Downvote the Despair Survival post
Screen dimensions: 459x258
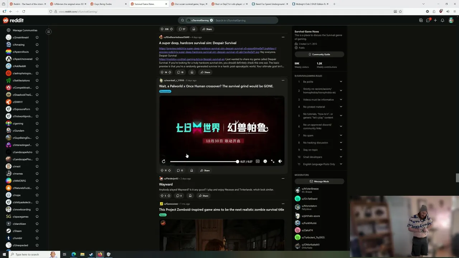(x=170, y=72)
